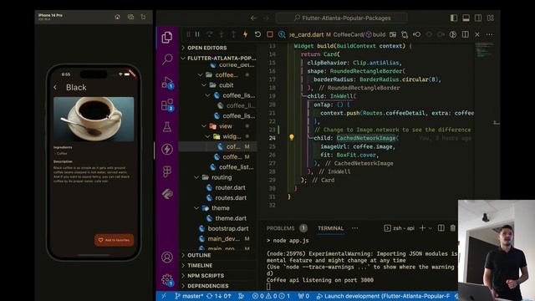Split the terminal panel
535x301 pixels.
(441, 228)
